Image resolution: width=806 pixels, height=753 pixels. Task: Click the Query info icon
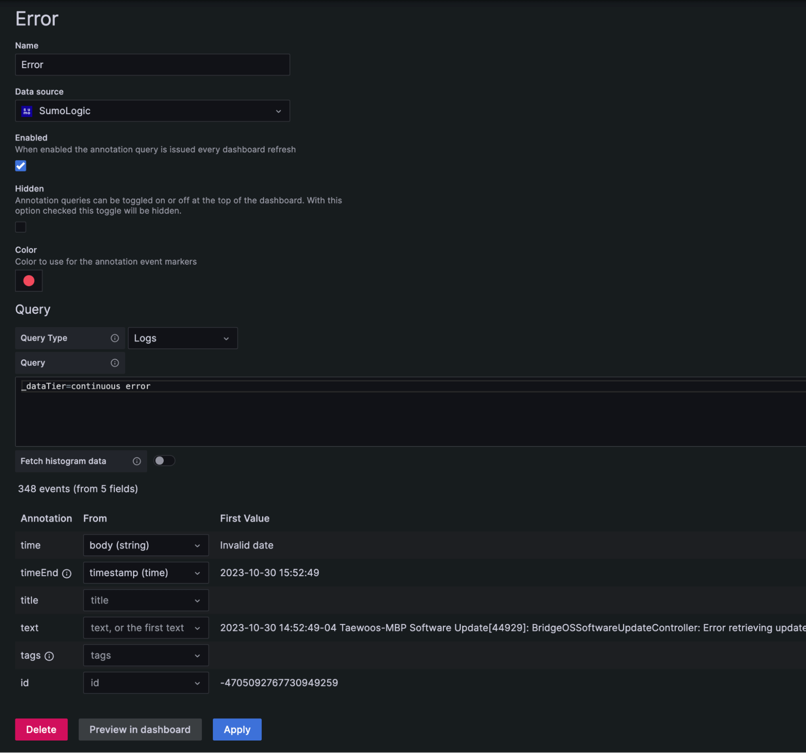click(115, 363)
